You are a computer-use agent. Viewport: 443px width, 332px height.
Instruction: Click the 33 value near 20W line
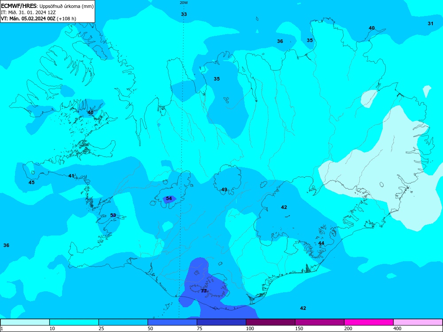point(184,14)
